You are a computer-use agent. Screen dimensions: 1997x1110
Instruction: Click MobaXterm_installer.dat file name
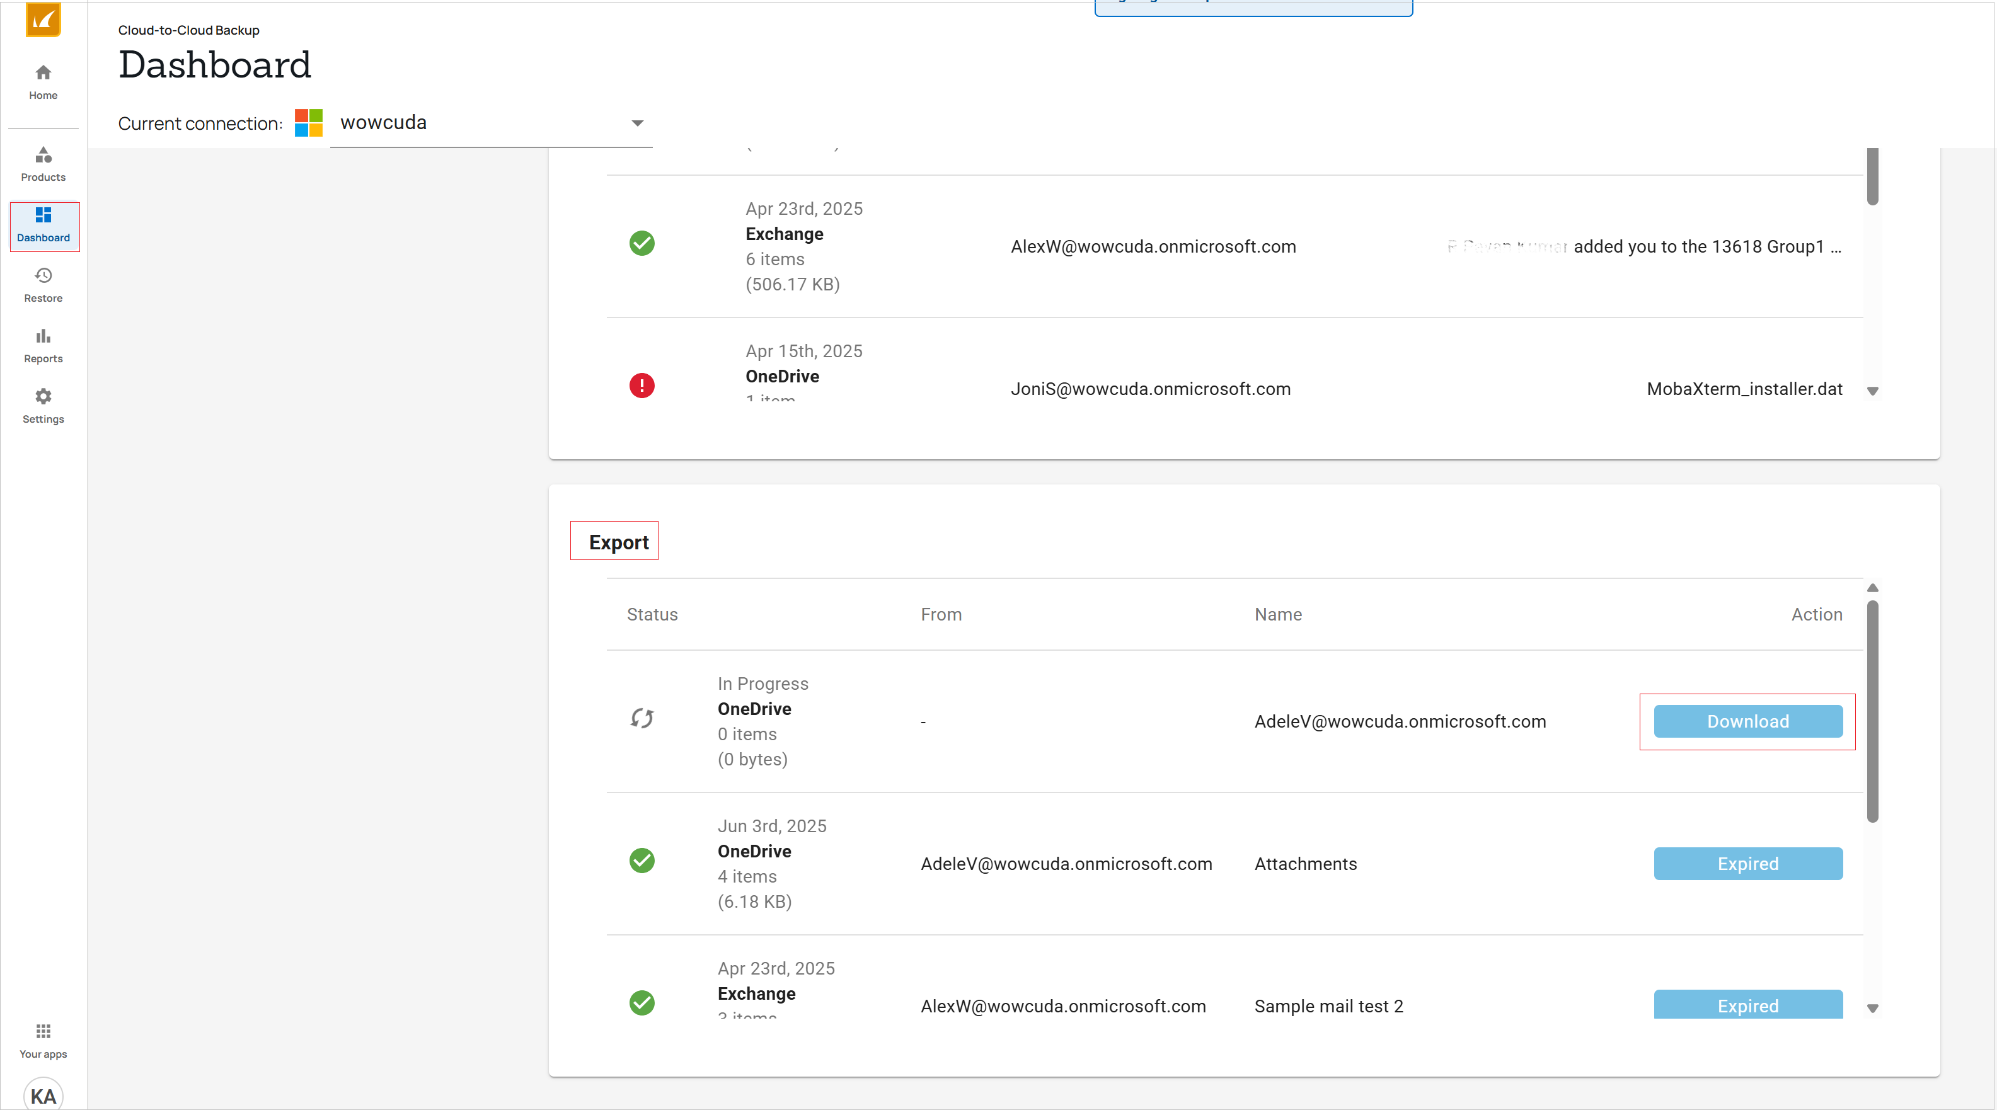(1744, 389)
